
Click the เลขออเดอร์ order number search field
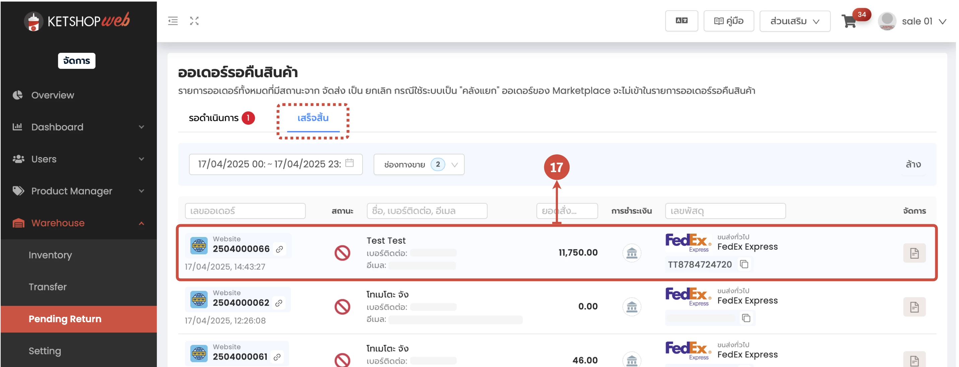(245, 211)
